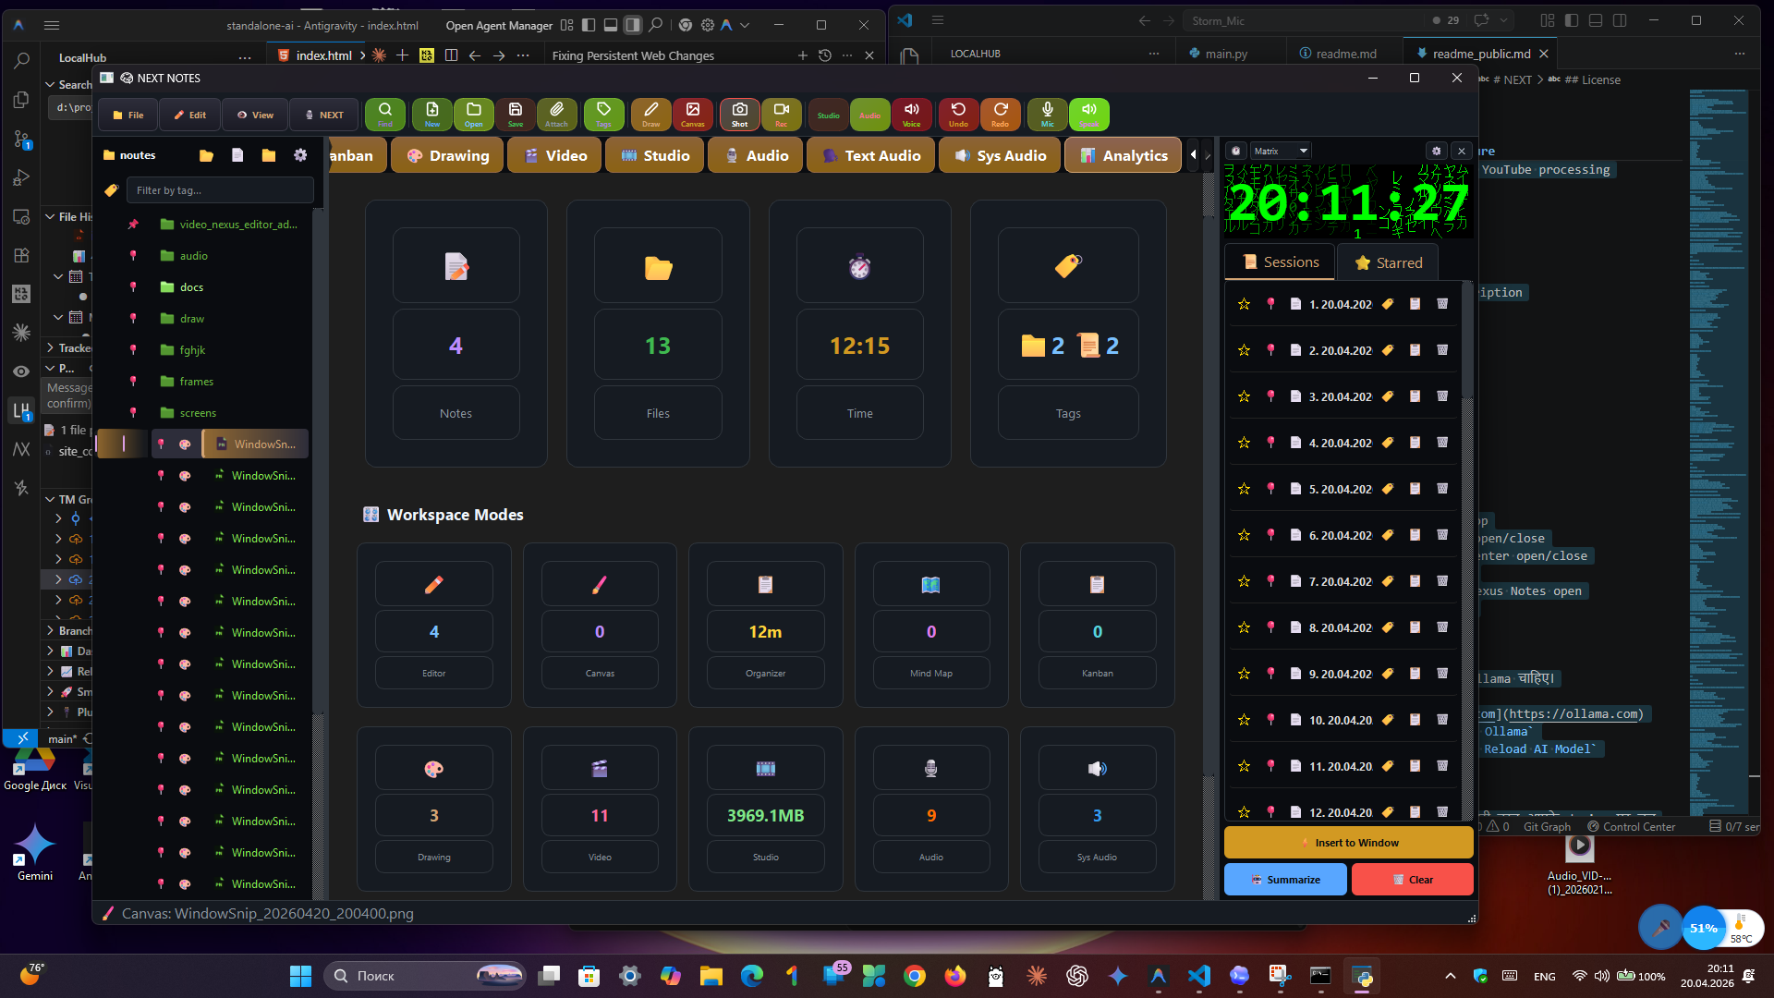1774x998 pixels.
Task: Select the Draw pencil tool
Action: (x=651, y=115)
